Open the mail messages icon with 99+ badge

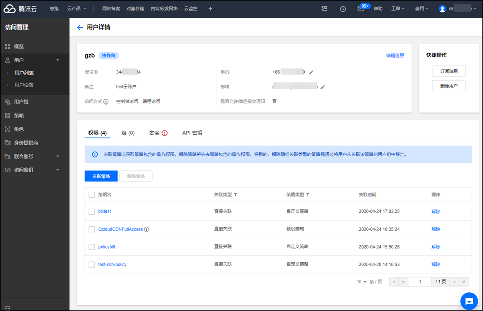(361, 9)
